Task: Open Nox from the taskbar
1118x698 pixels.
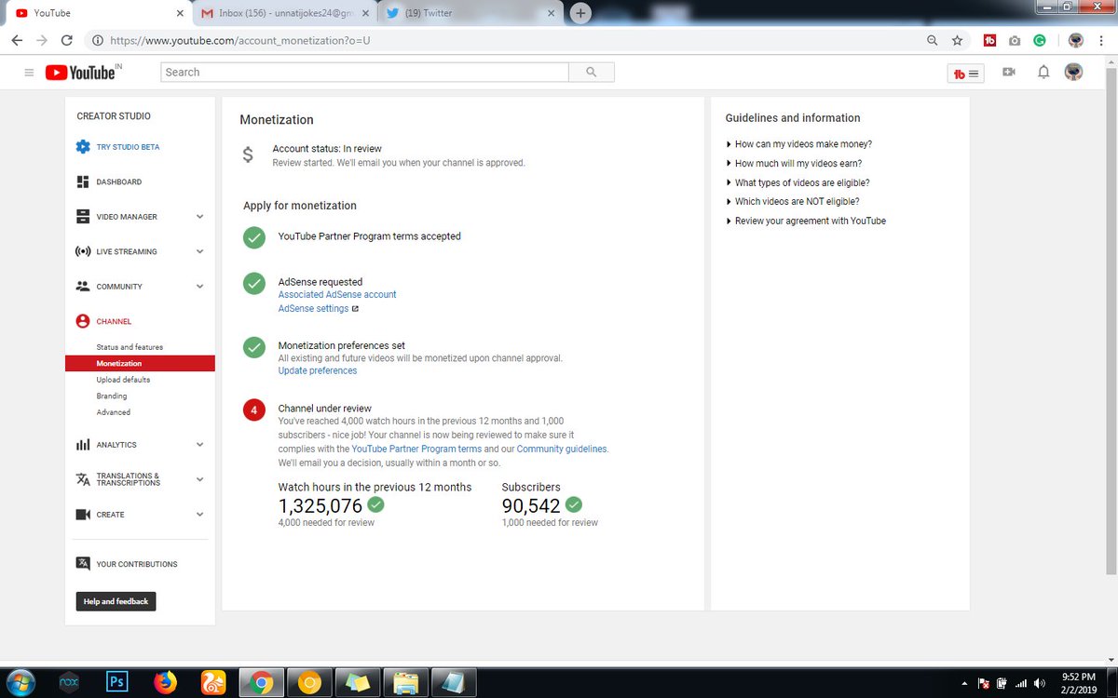Action: pos(69,681)
